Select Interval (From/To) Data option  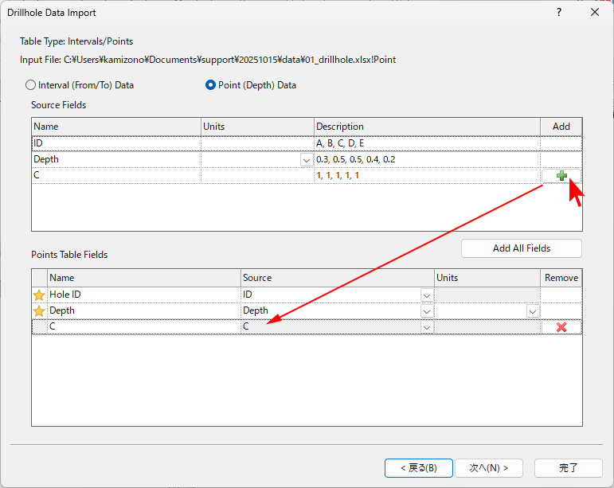click(x=31, y=85)
